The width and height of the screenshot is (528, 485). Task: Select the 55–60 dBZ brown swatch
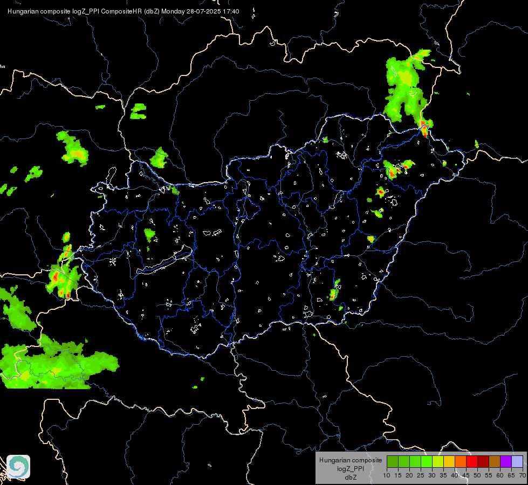pyautogui.click(x=495, y=461)
